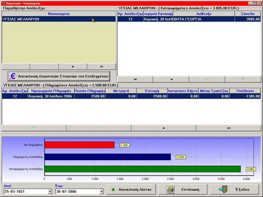Click Ποσόν Πληρωμής column header
The width and height of the screenshot is (263, 197).
pyautogui.click(x=90, y=91)
